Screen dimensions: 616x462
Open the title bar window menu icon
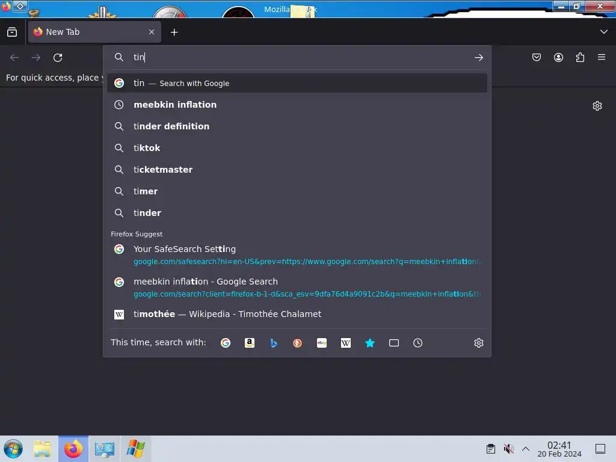point(20,6)
